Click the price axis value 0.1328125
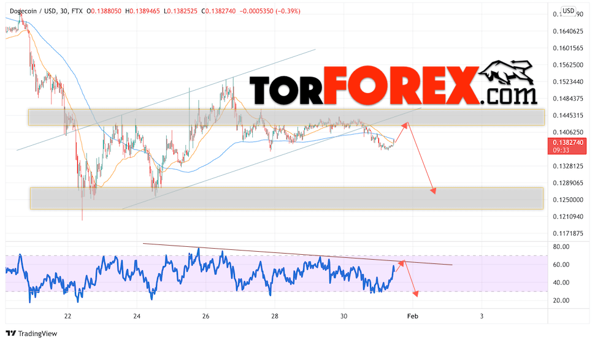 click(568, 166)
